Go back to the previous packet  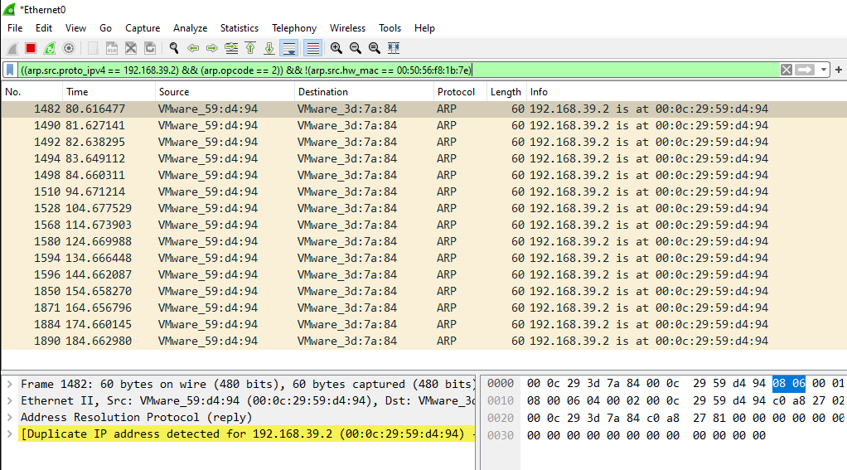tap(193, 49)
